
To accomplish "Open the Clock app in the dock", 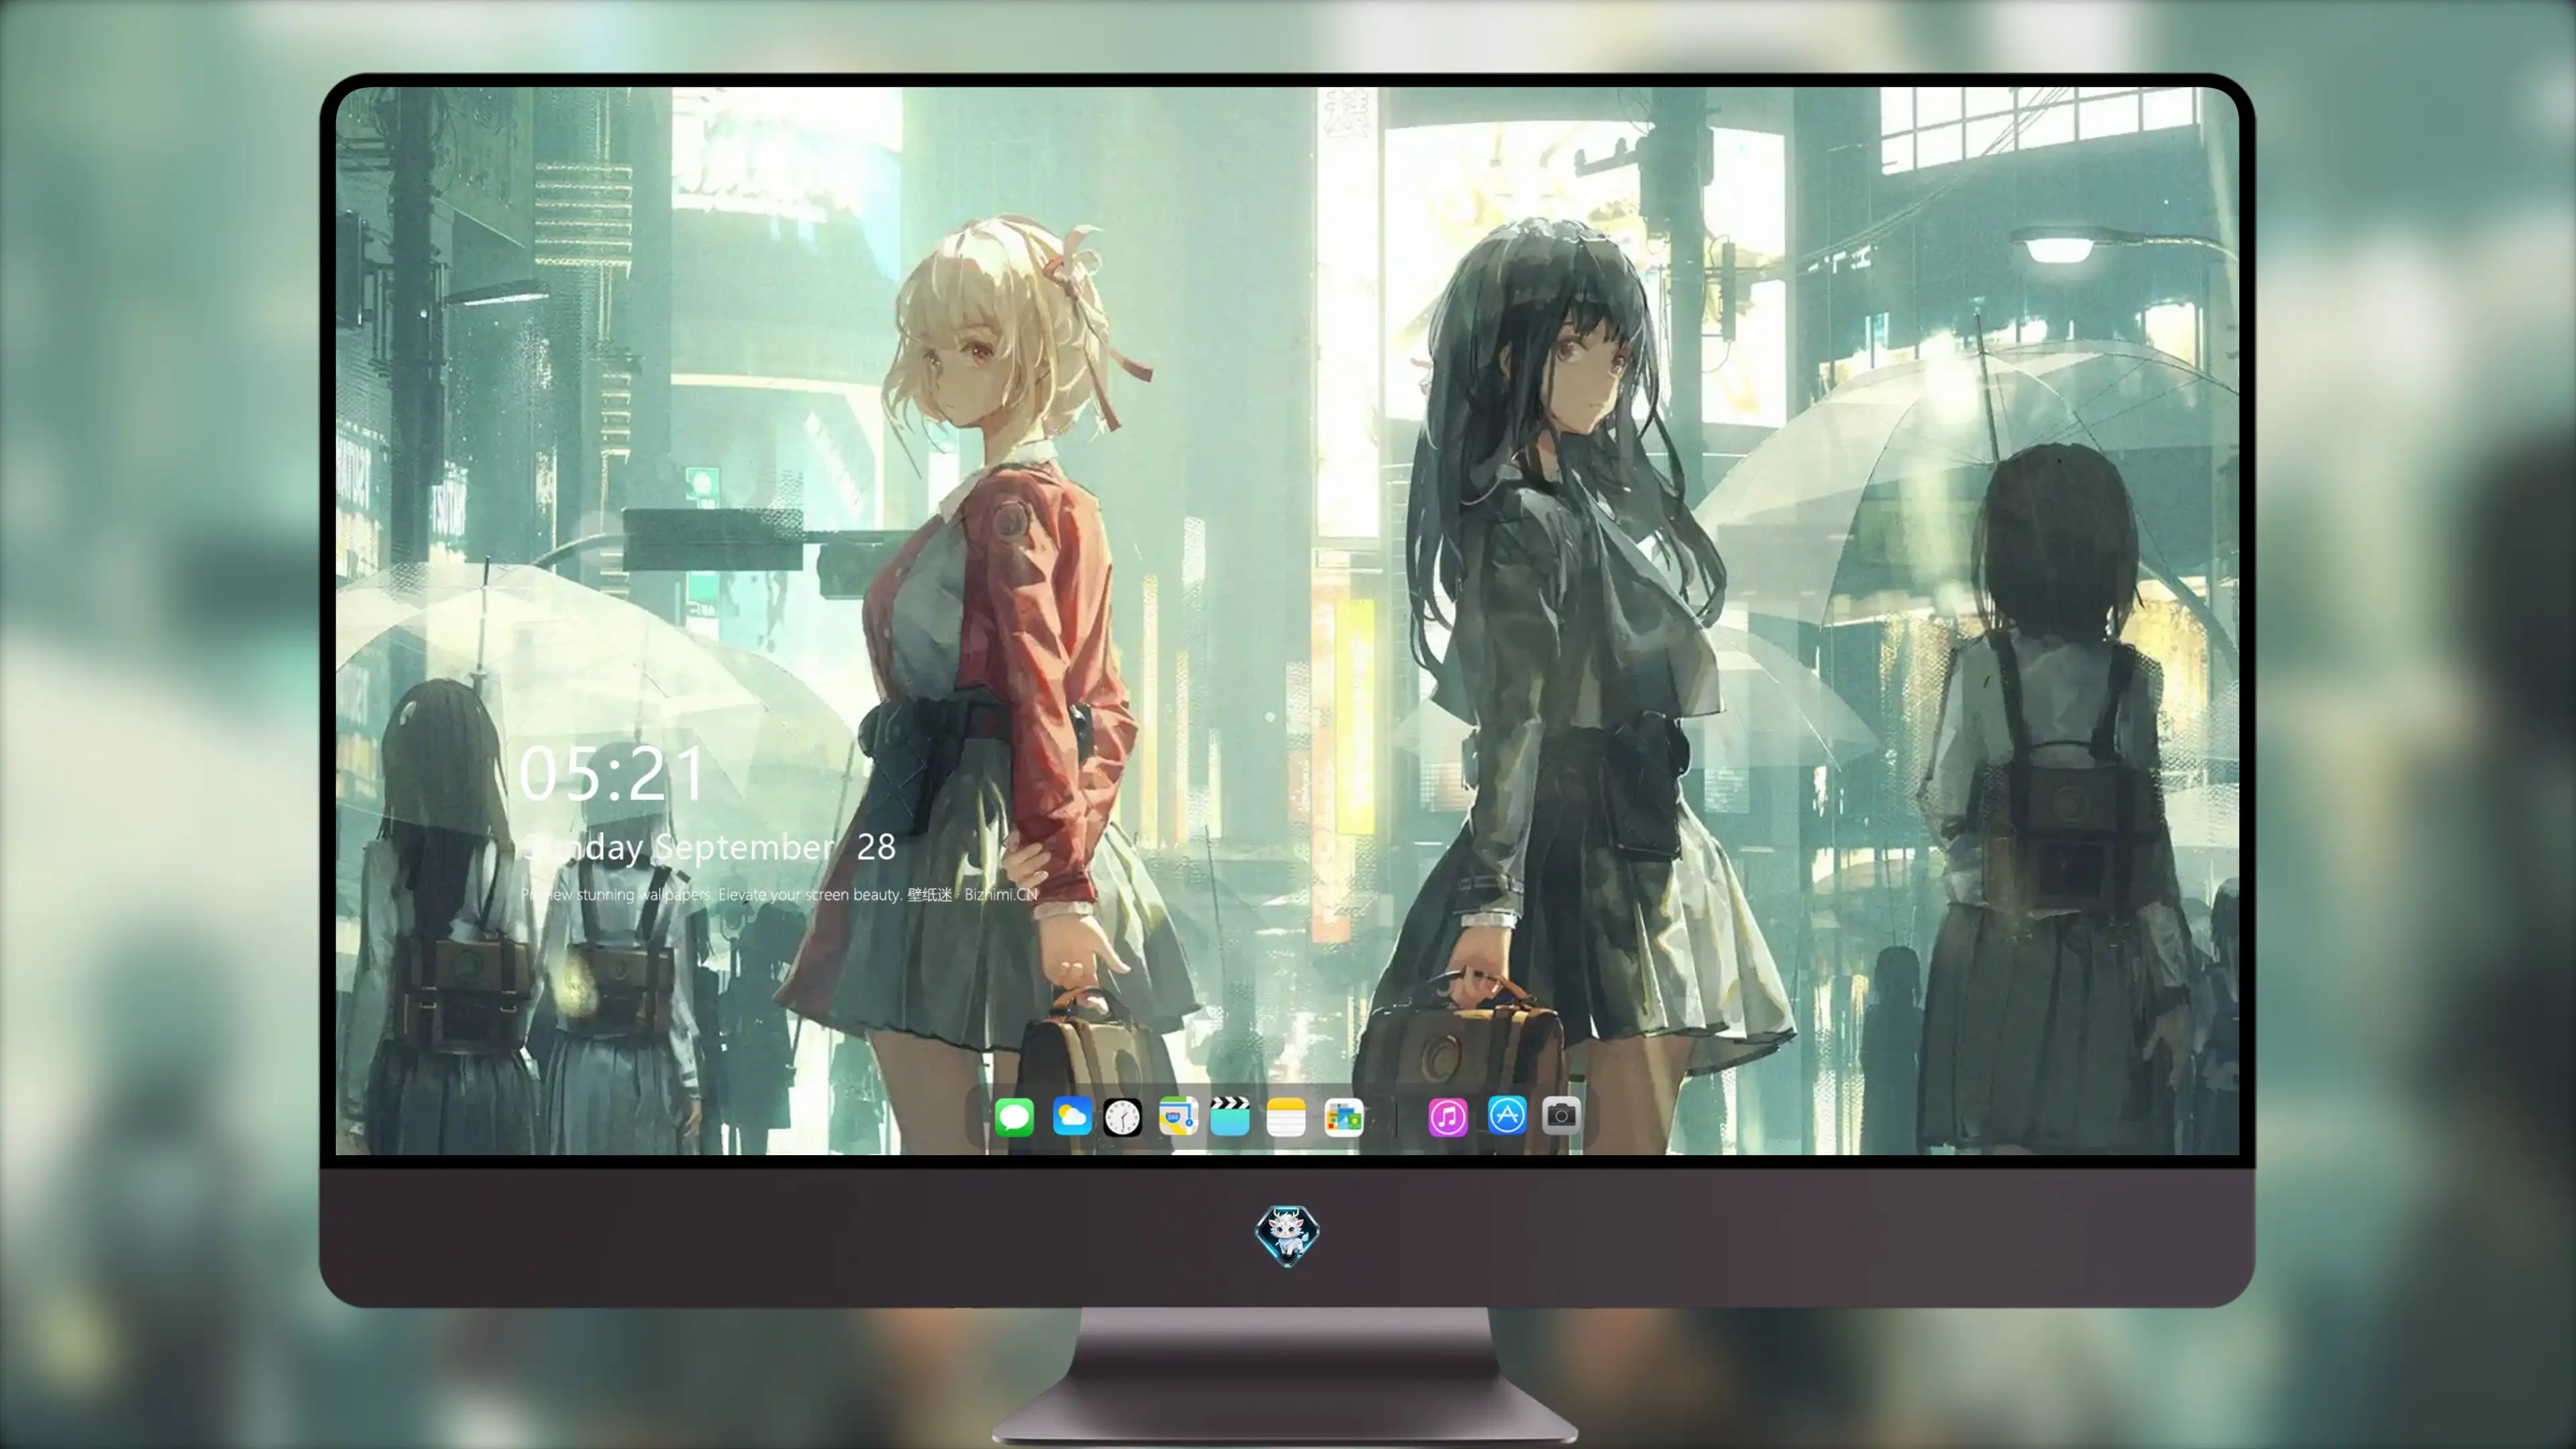I will [1122, 1117].
